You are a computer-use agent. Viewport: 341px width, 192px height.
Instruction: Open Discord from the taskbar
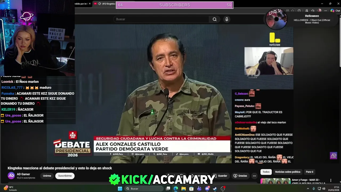[x=207, y=189]
